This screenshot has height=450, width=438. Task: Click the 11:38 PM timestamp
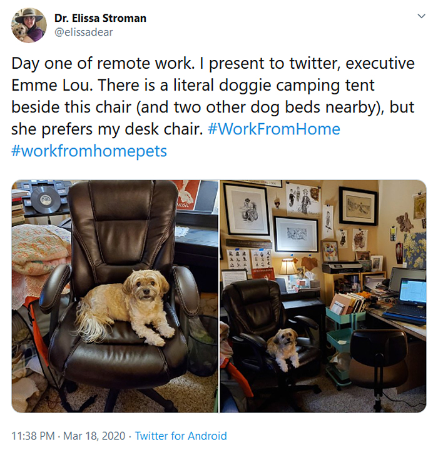click(33, 436)
